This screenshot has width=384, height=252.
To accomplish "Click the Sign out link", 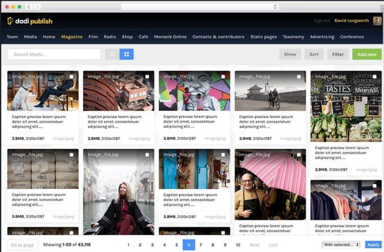I will [x=322, y=21].
